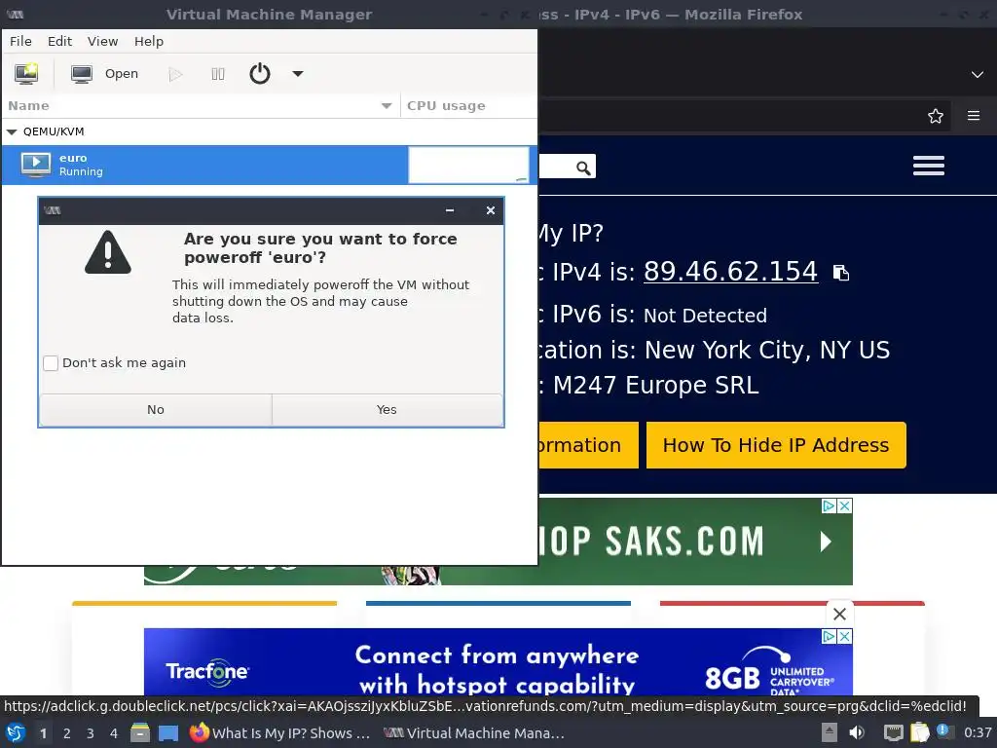Image resolution: width=997 pixels, height=748 pixels.
Task: Click the website search magnifier icon
Action: click(583, 168)
